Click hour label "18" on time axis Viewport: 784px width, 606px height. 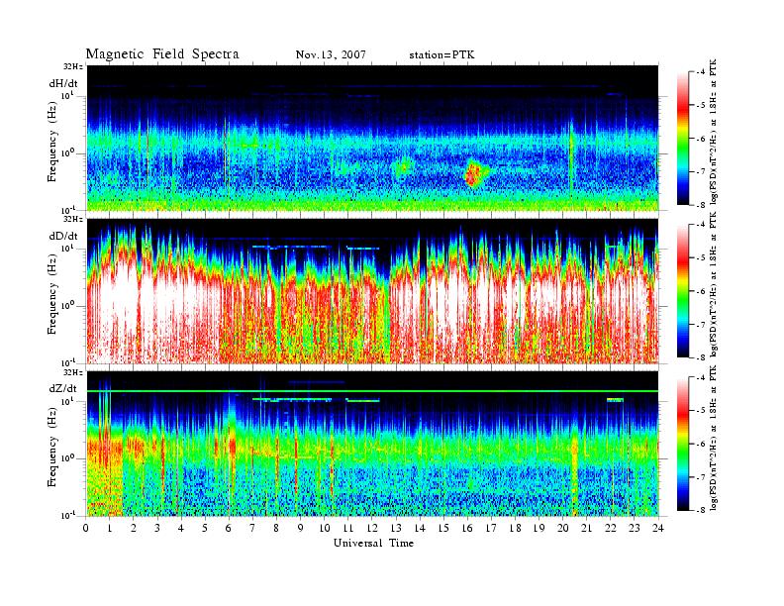(515, 528)
